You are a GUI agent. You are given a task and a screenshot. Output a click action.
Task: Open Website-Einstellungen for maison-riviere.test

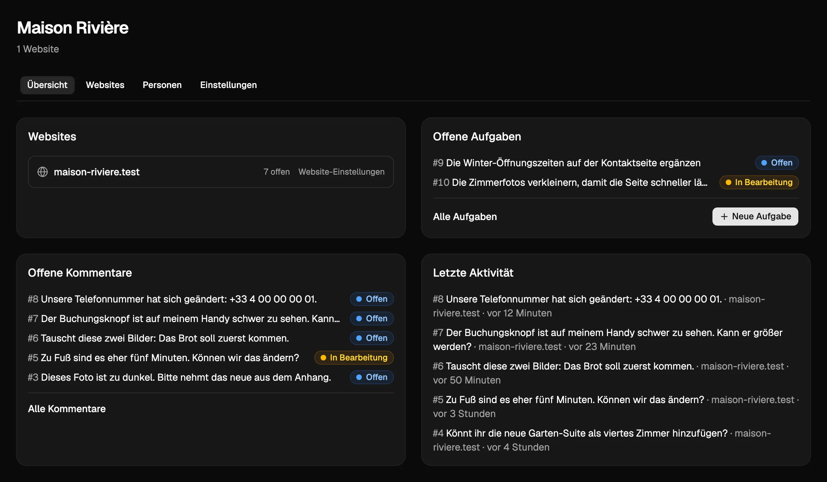point(341,172)
